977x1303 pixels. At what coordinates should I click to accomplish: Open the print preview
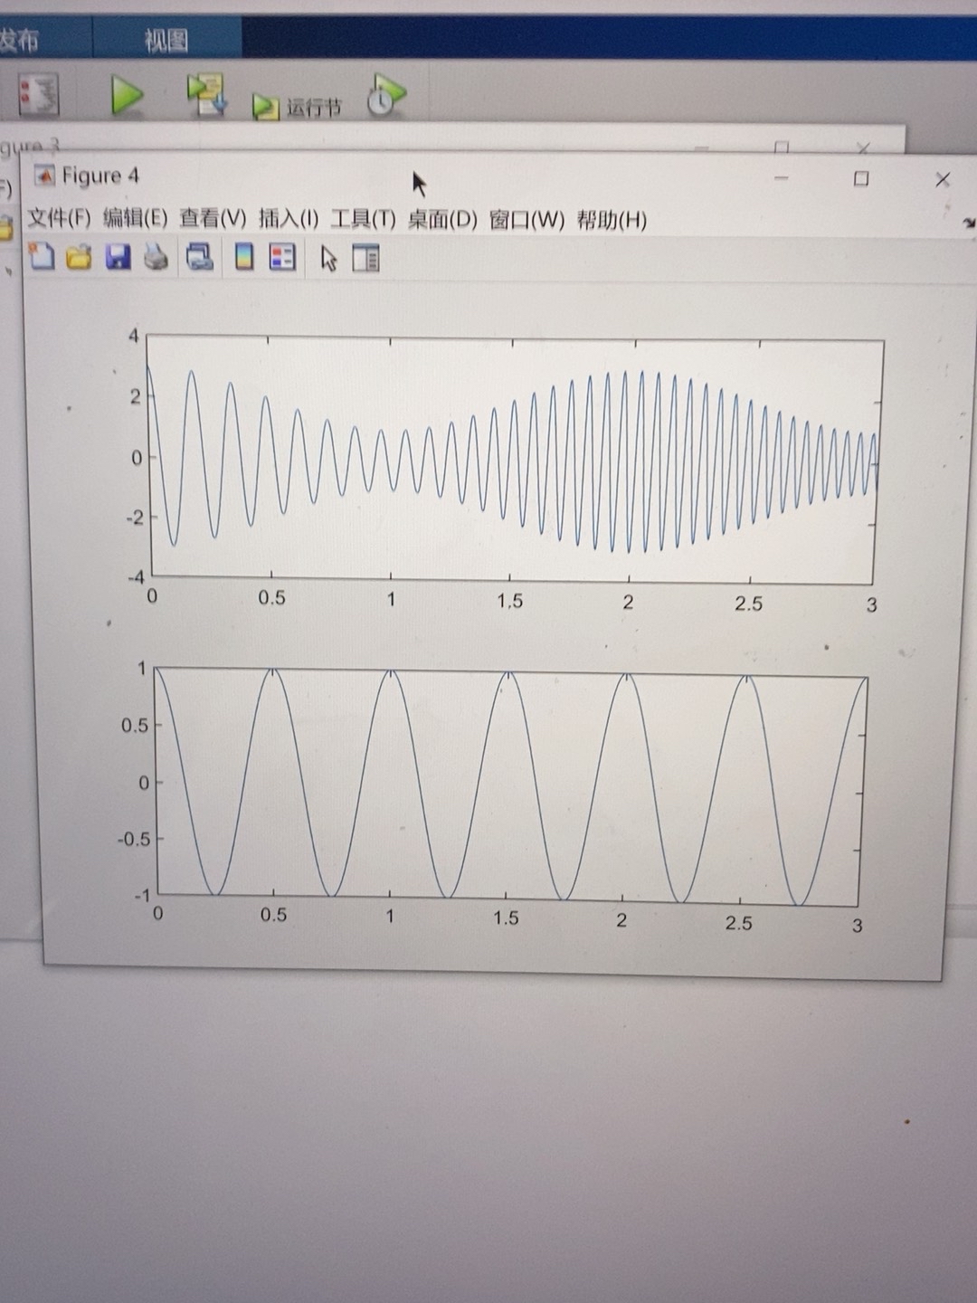pyautogui.click(x=199, y=258)
